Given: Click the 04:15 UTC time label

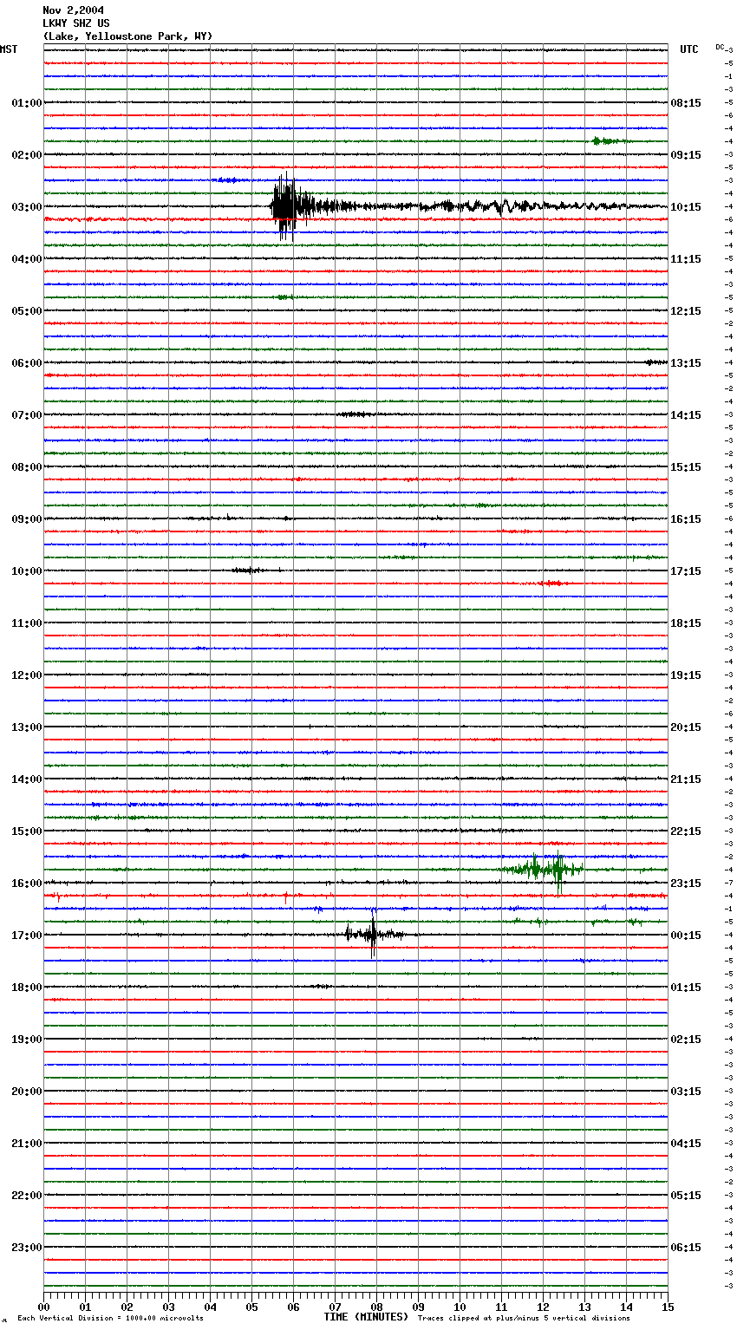Looking at the screenshot, I should coord(686,1144).
